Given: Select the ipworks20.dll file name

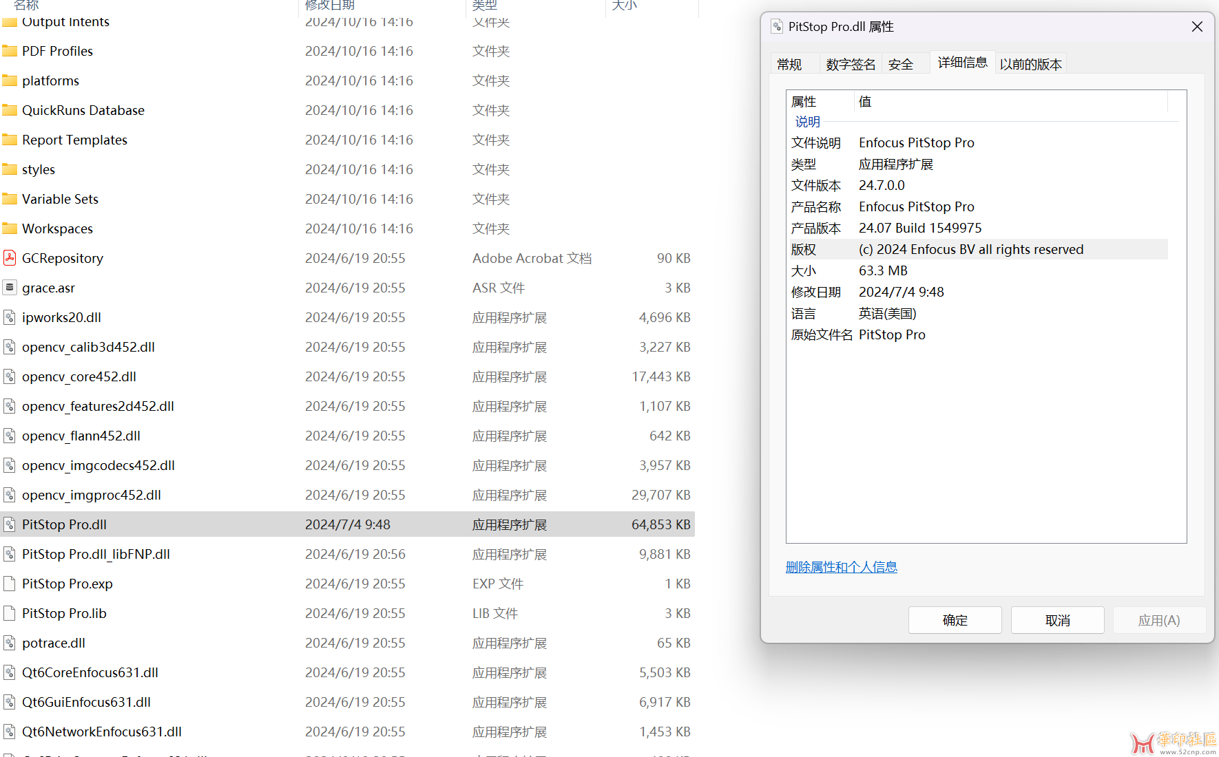Looking at the screenshot, I should click(x=61, y=317).
